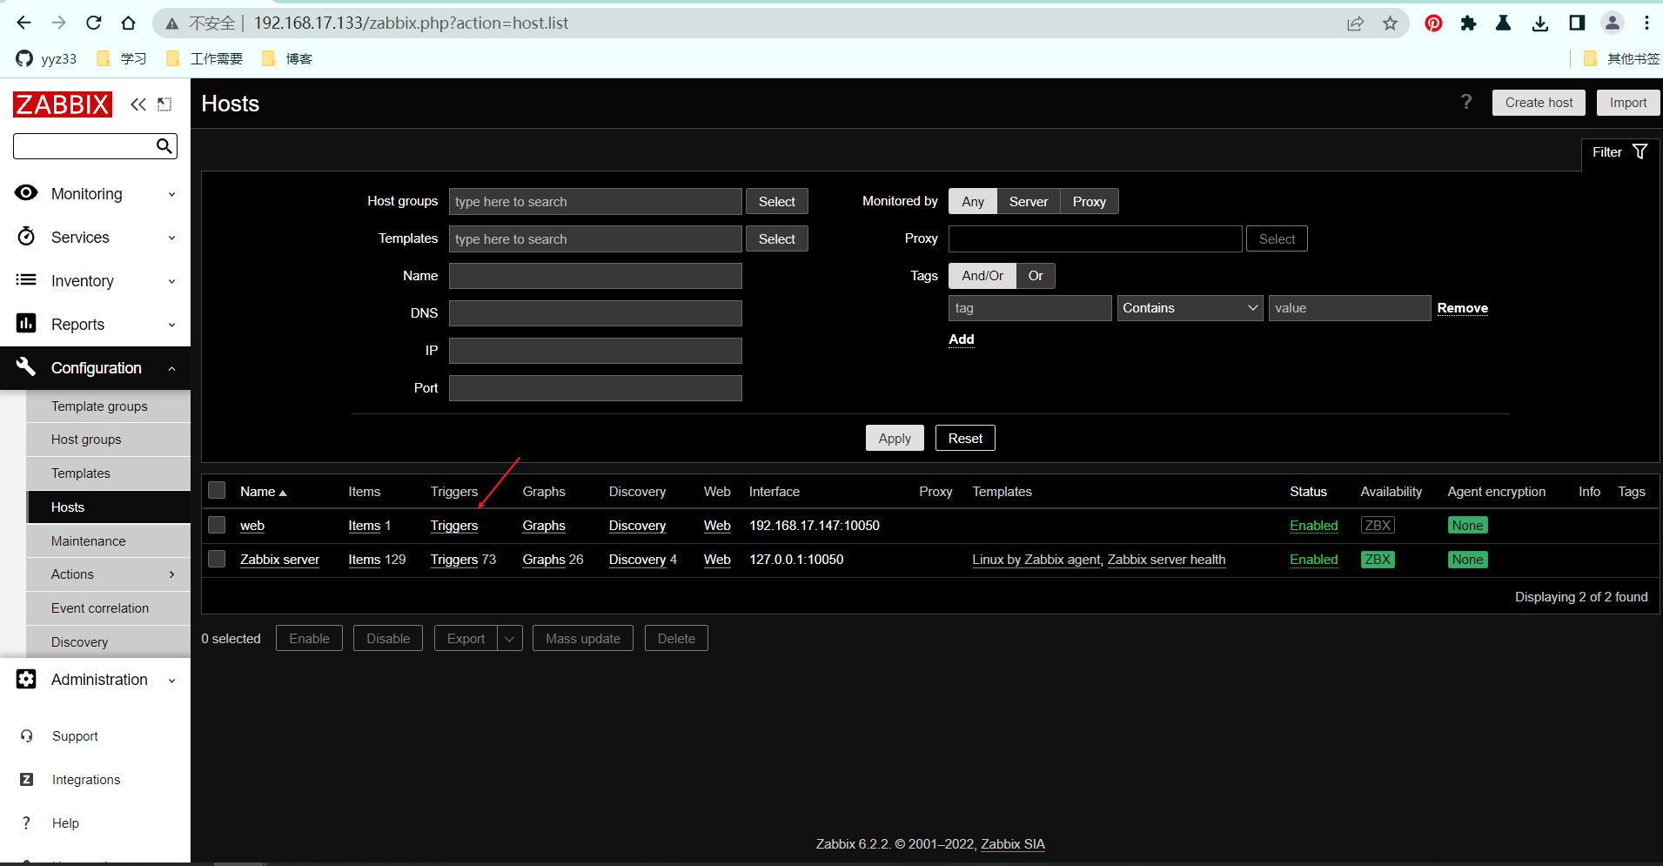Screen dimensions: 1663x866
Task: Tick the checkbox for Zabbix server
Action: [x=217, y=559]
